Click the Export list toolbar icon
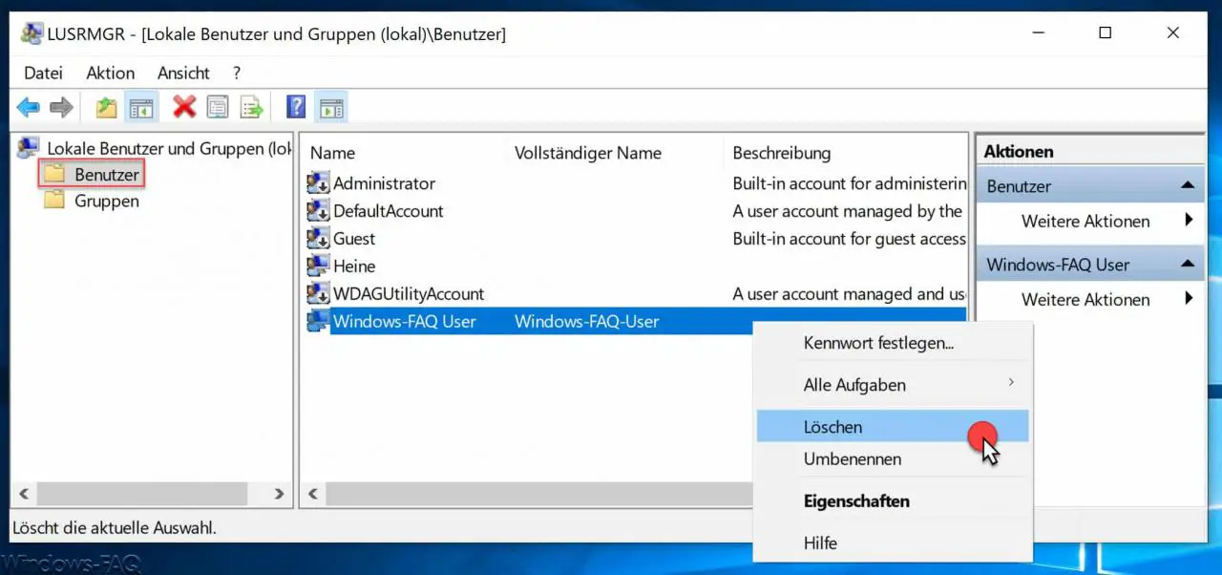Screen dimensions: 1222x575 click(251, 108)
